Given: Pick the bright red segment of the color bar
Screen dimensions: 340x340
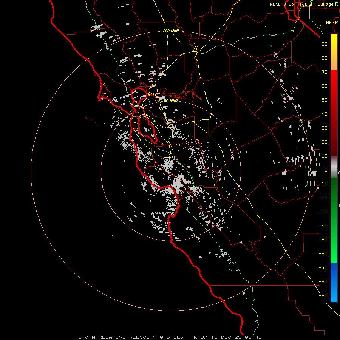Looking at the screenshot, I should pyautogui.click(x=334, y=82).
